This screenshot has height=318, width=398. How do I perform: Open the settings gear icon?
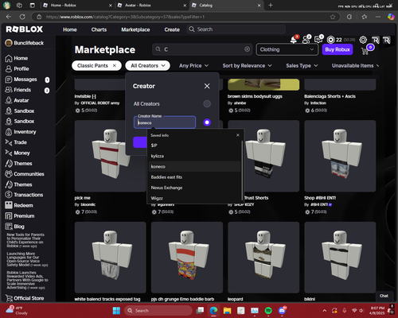[x=363, y=40]
